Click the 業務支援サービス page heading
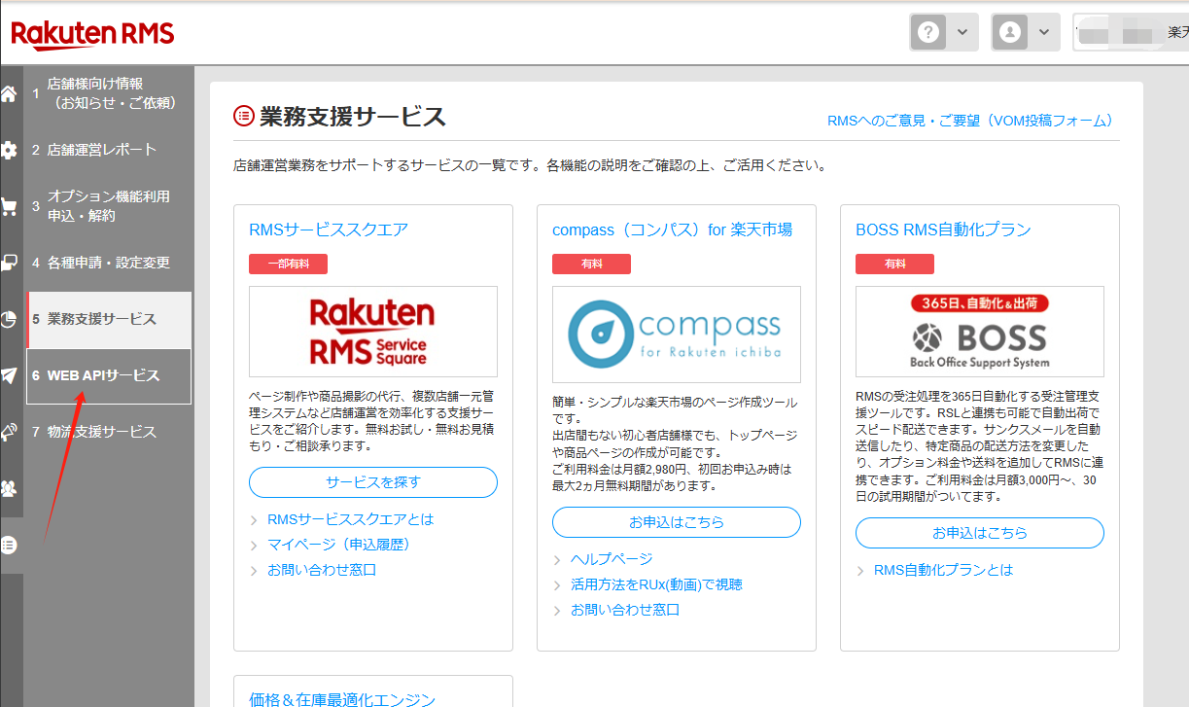The width and height of the screenshot is (1189, 707). tap(353, 117)
